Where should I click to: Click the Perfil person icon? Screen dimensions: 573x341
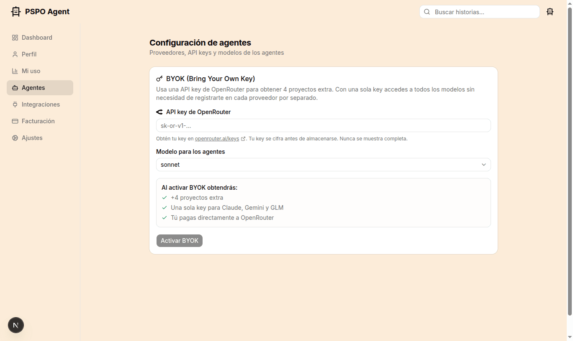tap(14, 54)
